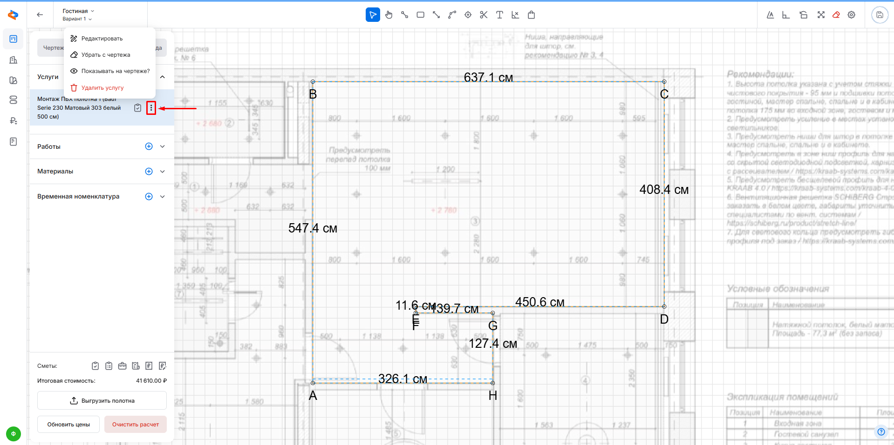The image size is (894, 445).
Task: Select the rectangle drawing tool
Action: [420, 15]
